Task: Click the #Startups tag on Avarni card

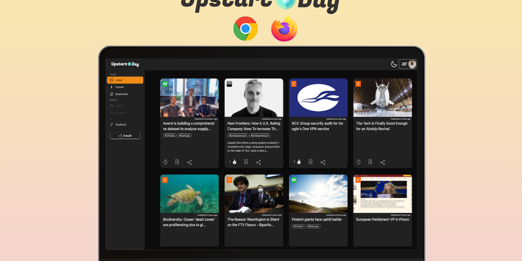Action: pyautogui.click(x=185, y=136)
